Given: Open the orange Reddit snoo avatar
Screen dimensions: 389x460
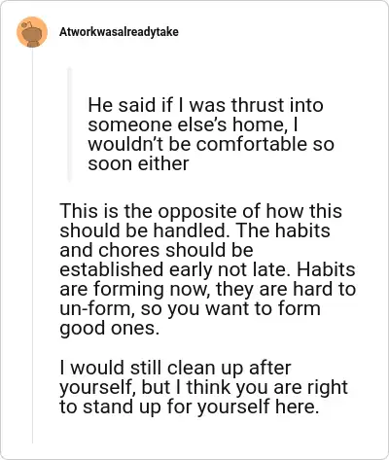Looking at the screenshot, I should click(32, 32).
